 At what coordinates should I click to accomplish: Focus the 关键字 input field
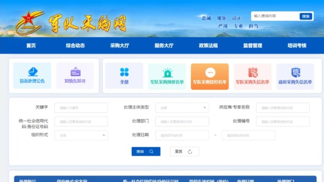pyautogui.click(x=81, y=108)
